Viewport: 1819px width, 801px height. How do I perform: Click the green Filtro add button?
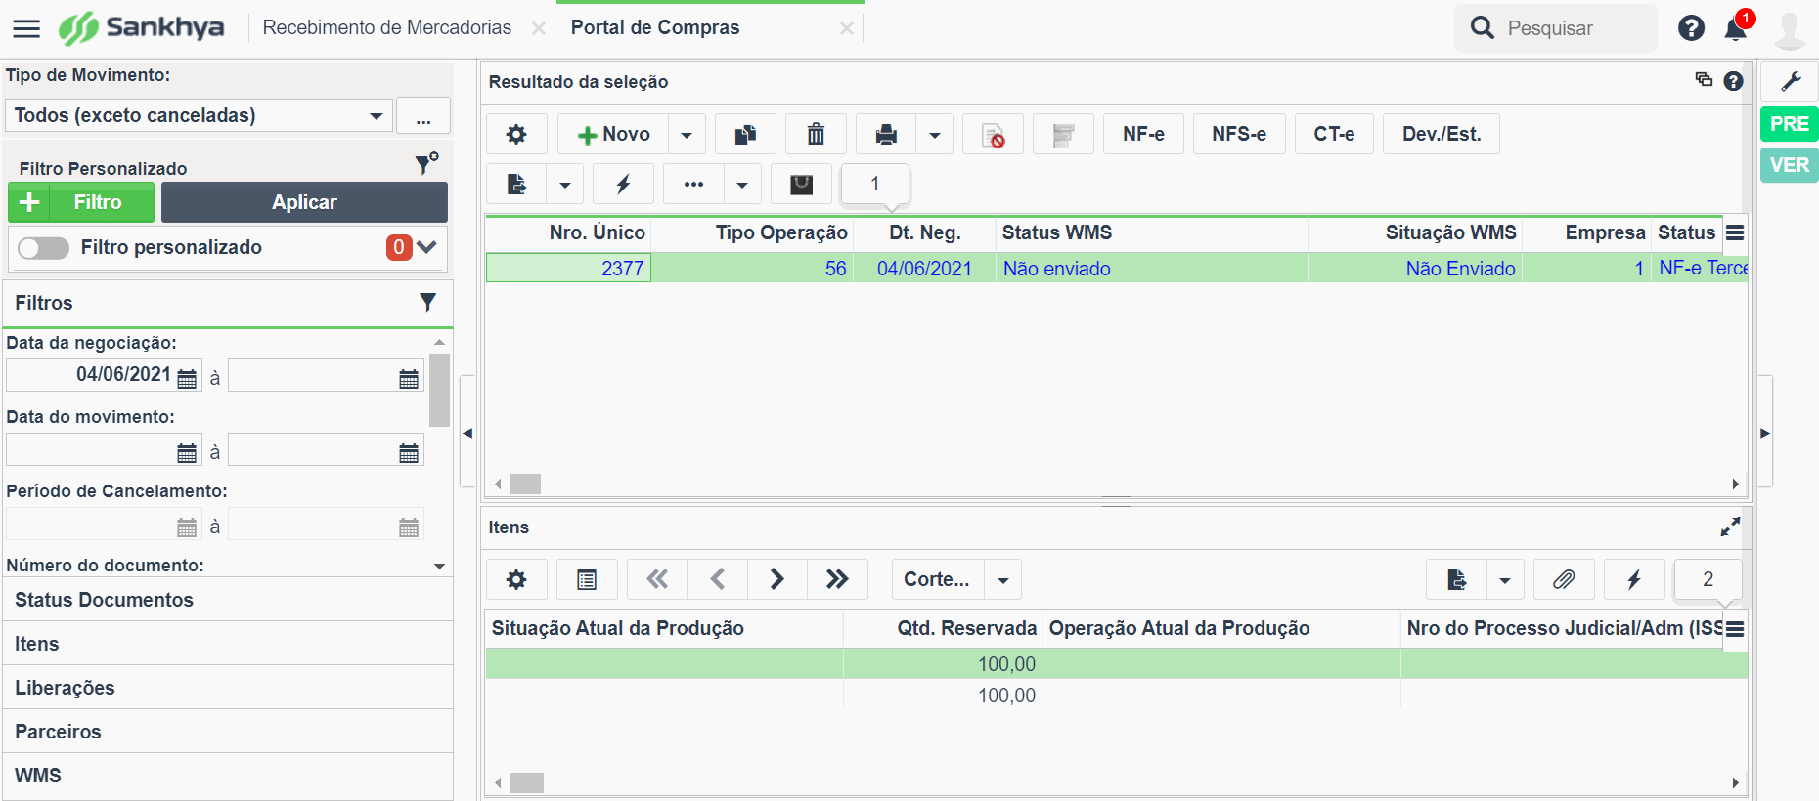pyautogui.click(x=81, y=202)
